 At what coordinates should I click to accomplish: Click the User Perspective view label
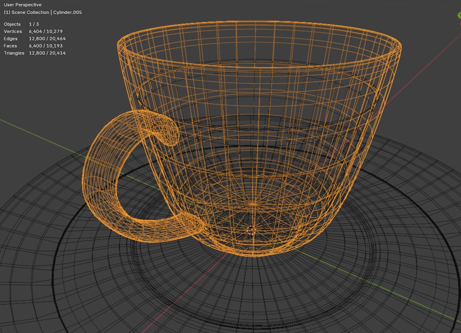pos(23,4)
